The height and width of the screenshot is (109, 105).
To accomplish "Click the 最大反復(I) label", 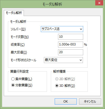I will click(19, 52).
